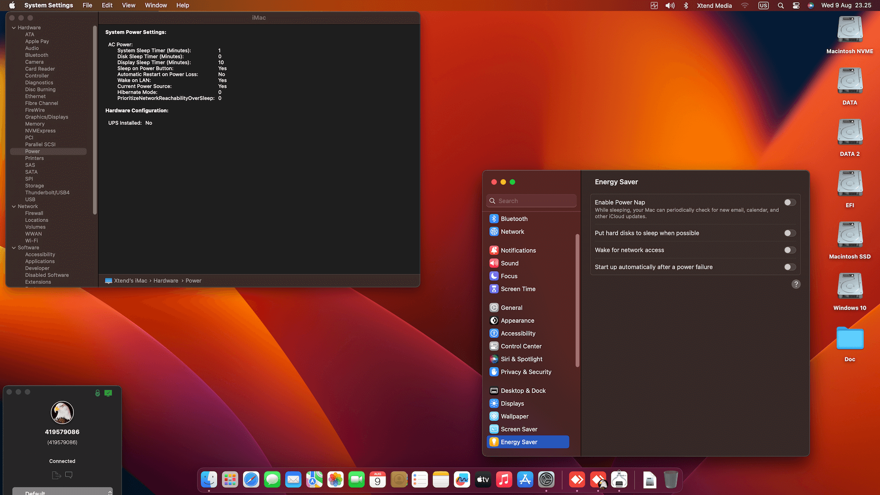The height and width of the screenshot is (495, 880).
Task: Launch the Music app from the Dock
Action: [x=504, y=480]
